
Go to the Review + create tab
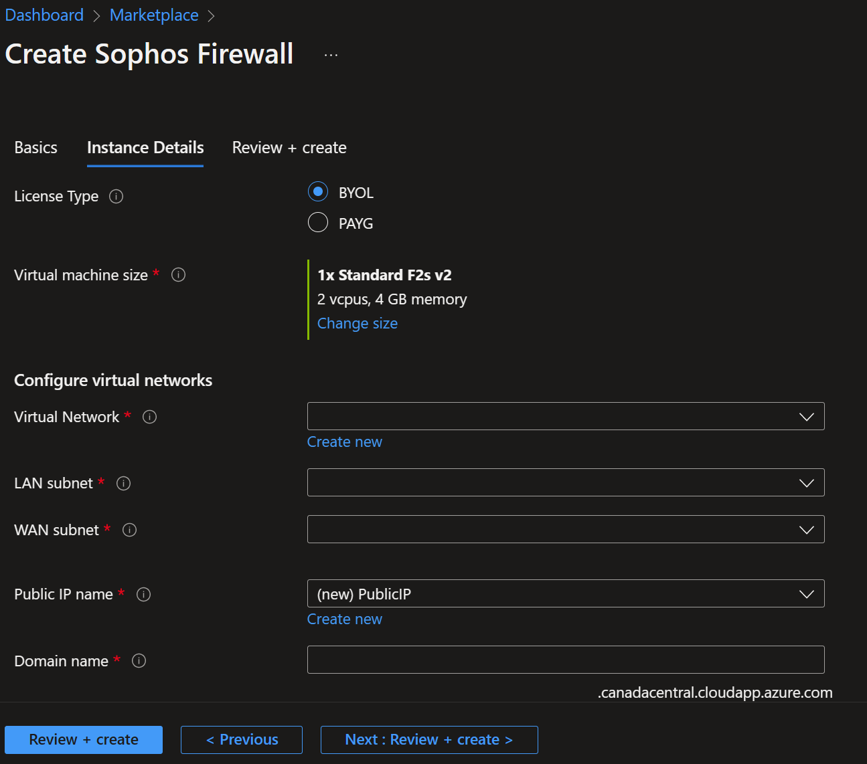289,148
